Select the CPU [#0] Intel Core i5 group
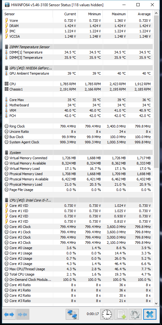 click(x=78, y=200)
